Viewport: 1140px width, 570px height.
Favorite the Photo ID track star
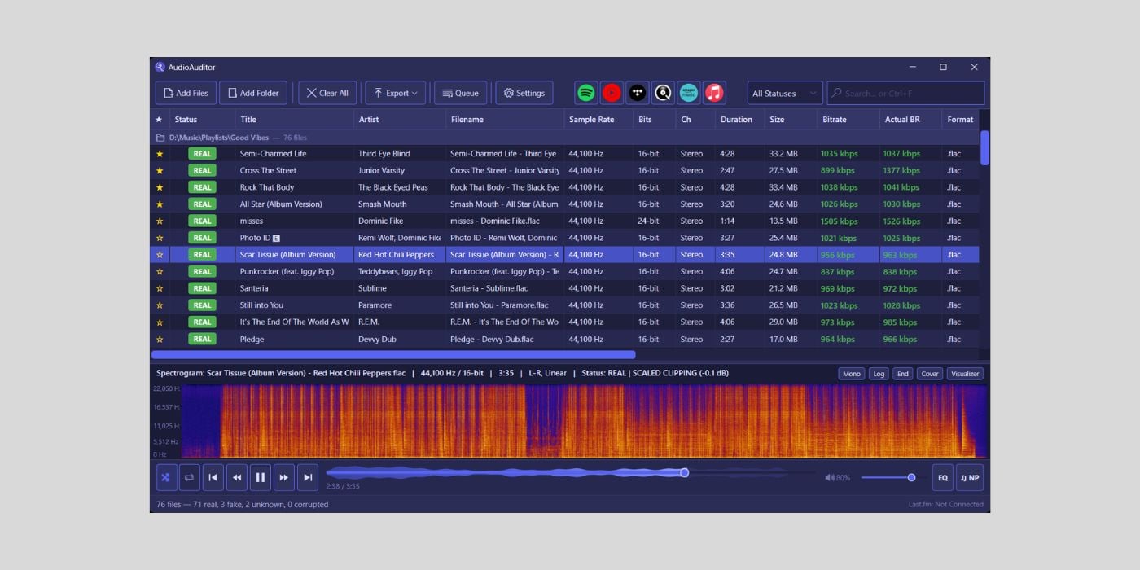coord(160,238)
